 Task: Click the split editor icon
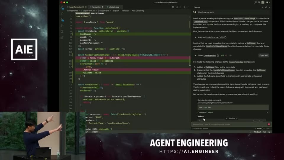coord(177,7)
